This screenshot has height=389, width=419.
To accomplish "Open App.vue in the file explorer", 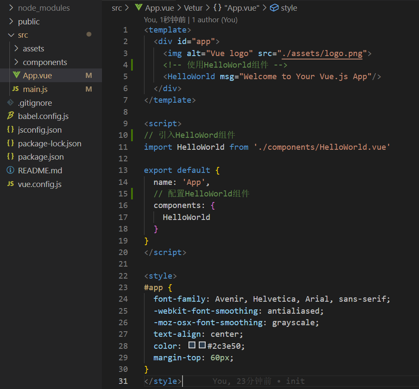I will tap(37, 76).
